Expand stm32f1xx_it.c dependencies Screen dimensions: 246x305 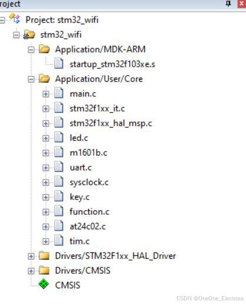tap(46, 109)
